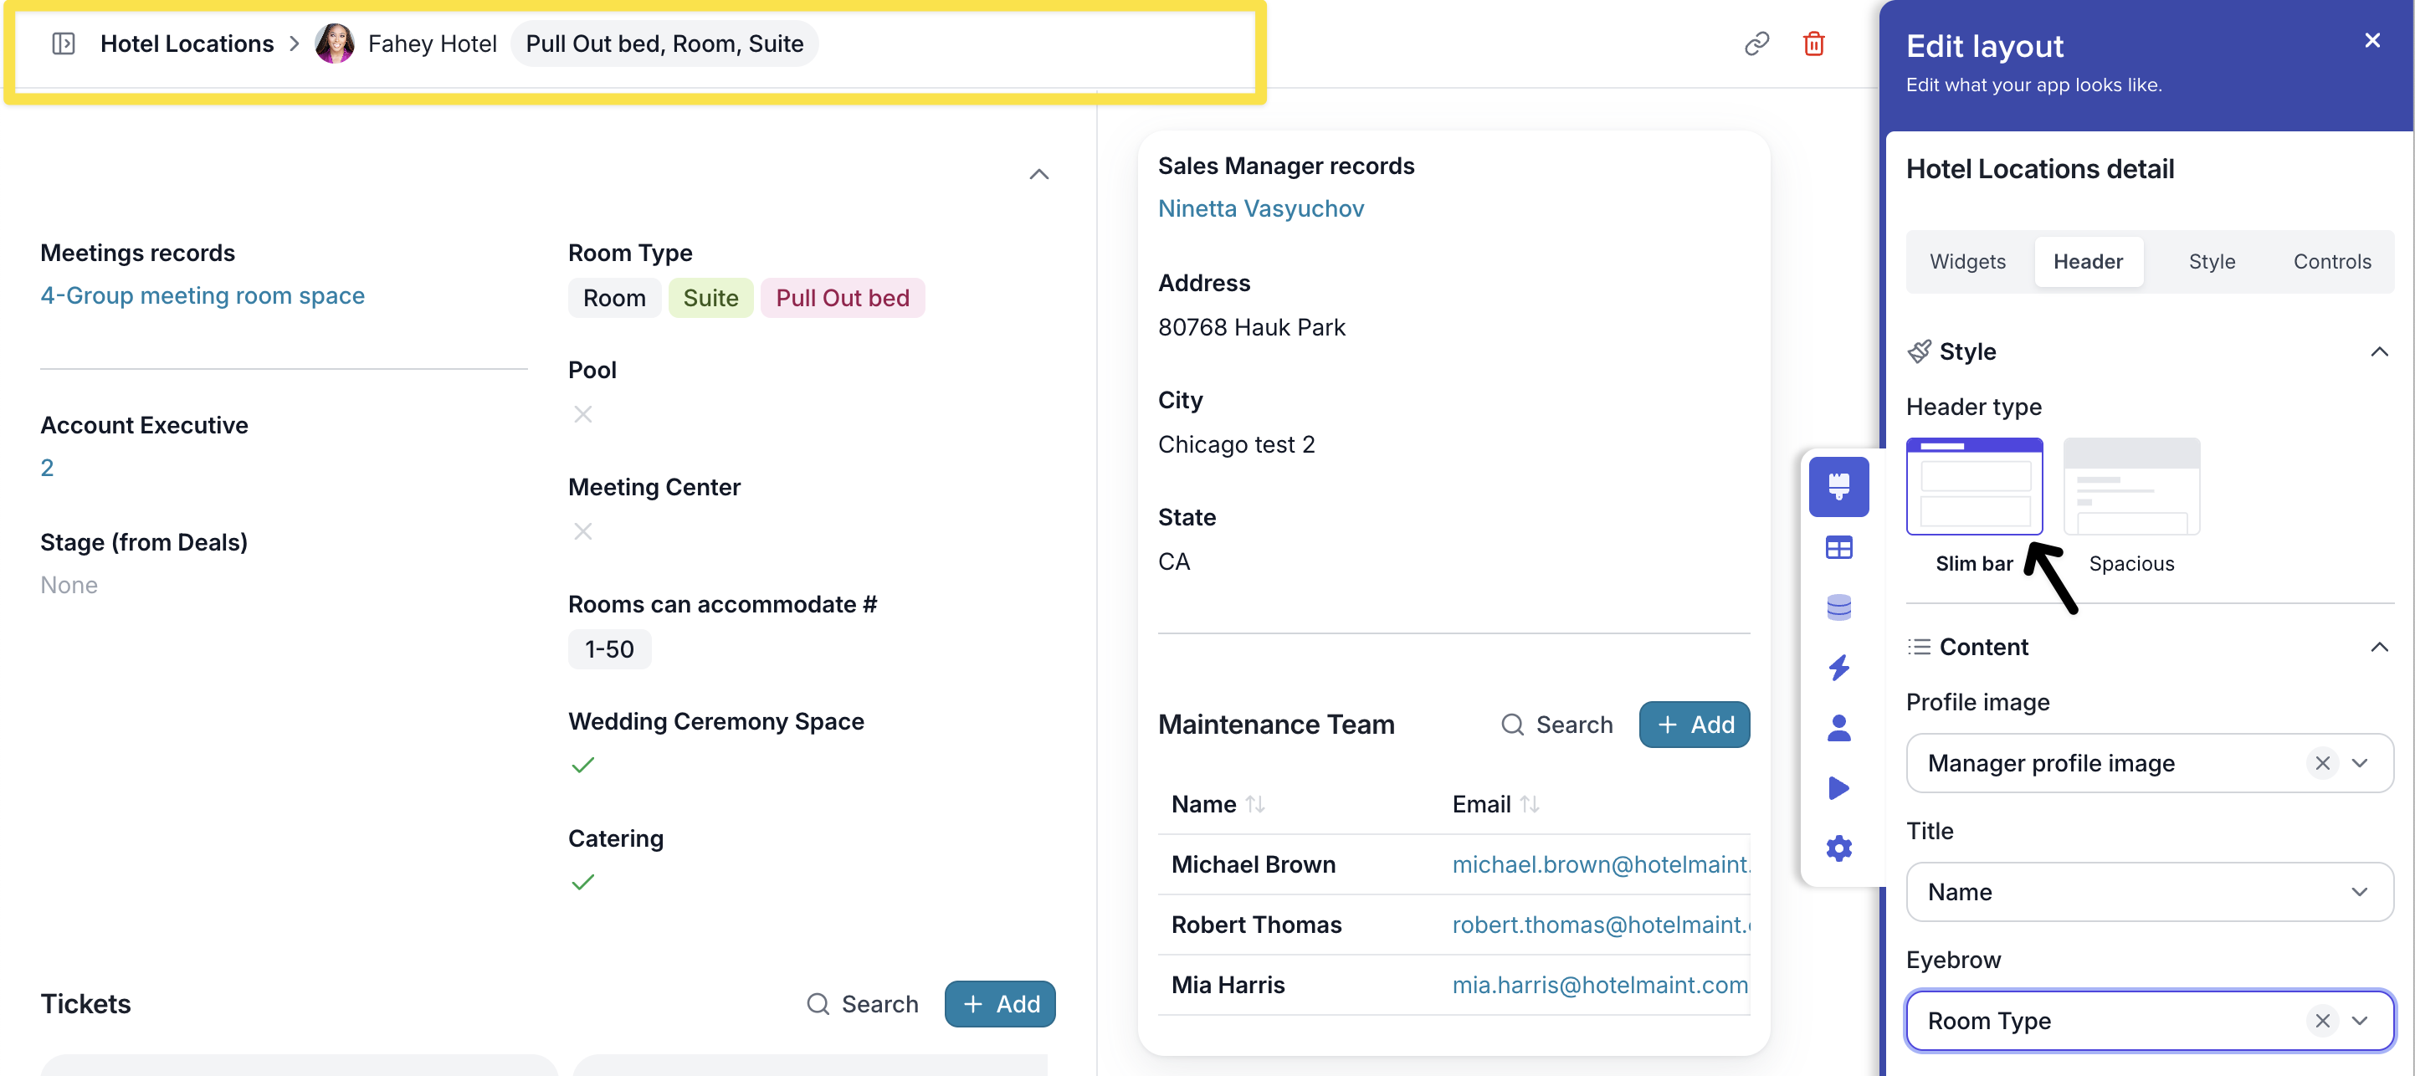Click the lightning bolt automations icon
Screen dimensions: 2415x1076
pos(1838,668)
